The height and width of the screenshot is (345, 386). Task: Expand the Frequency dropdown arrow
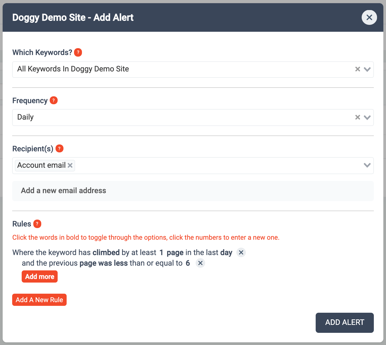tap(367, 117)
